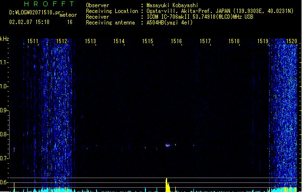Click the 1517 time axis marker
The width and height of the screenshot is (302, 192).
click(x=205, y=41)
